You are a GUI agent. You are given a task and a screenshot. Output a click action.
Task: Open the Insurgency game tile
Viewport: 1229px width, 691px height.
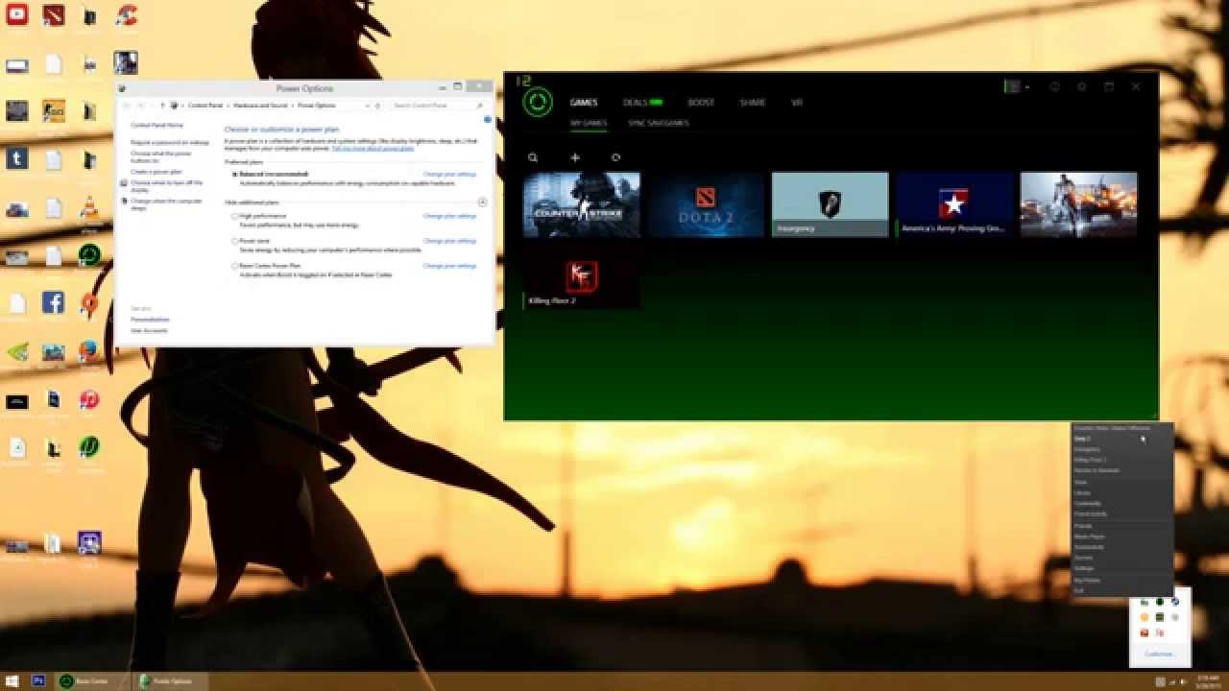pos(831,204)
